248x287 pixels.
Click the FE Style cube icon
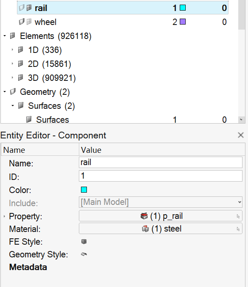84,242
